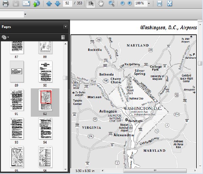The image size is (203, 174).
Task: Select page 93 thumbnail
Action: [x=17, y=128]
